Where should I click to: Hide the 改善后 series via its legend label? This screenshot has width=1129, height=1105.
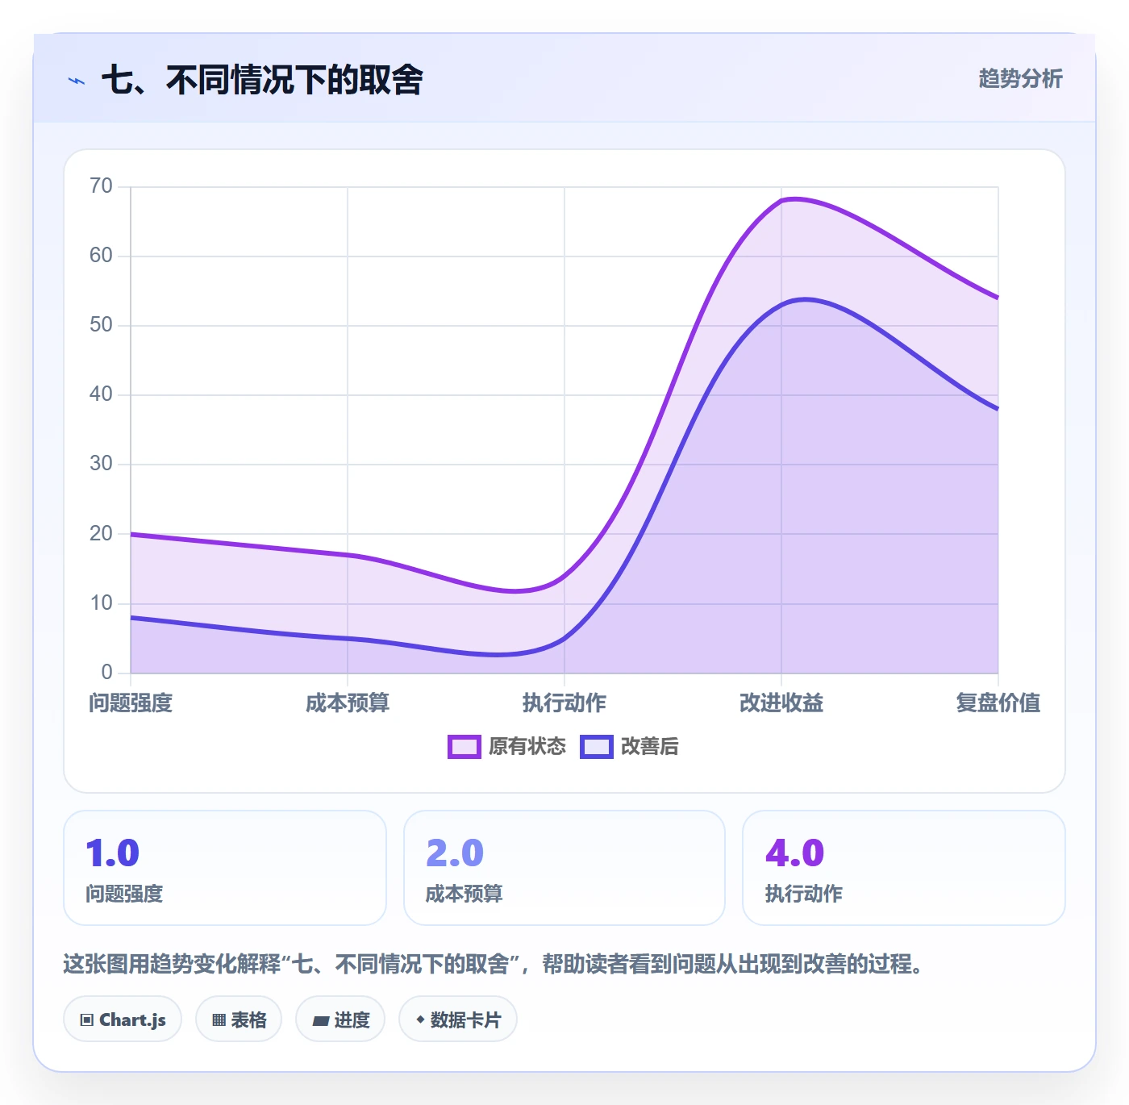click(x=649, y=747)
